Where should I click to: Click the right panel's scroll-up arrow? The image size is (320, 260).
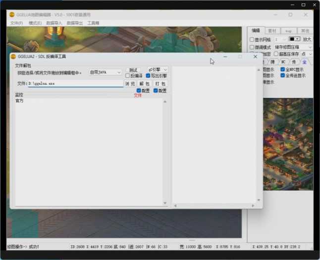tap(259, 70)
